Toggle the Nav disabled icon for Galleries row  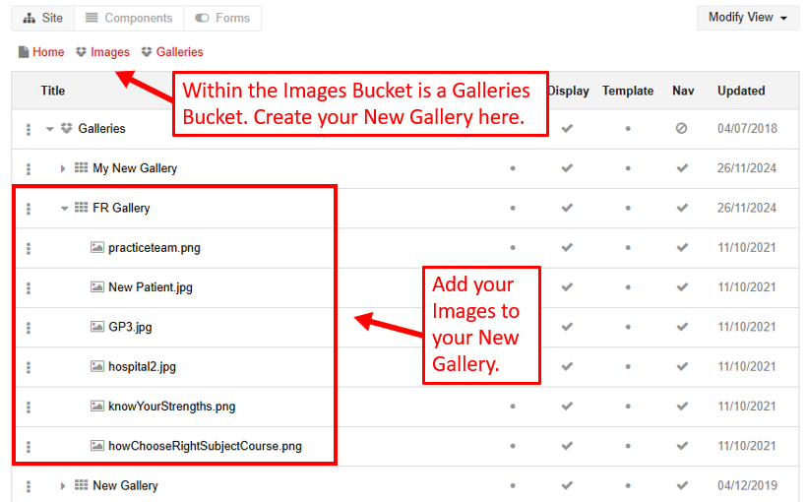681,128
